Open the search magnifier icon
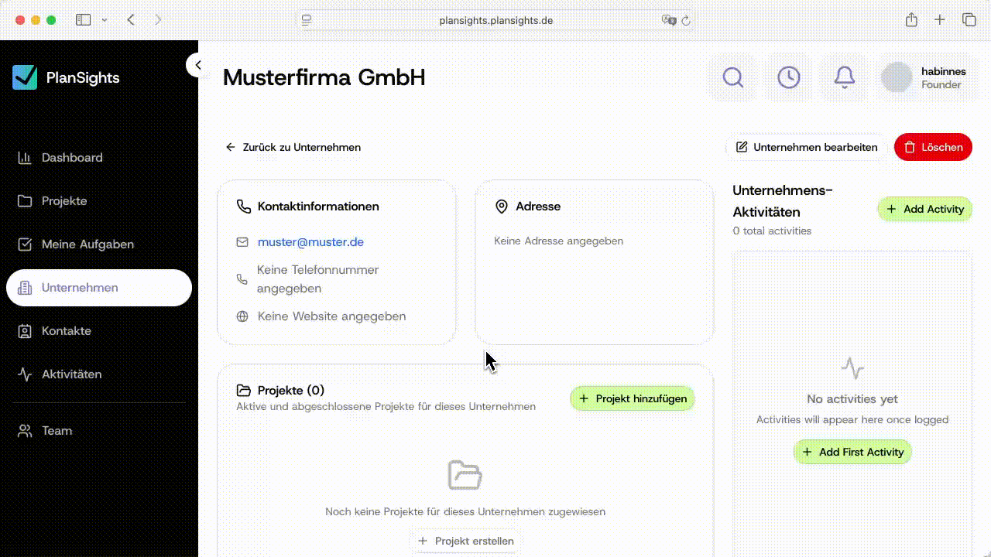991x557 pixels. pyautogui.click(x=732, y=77)
